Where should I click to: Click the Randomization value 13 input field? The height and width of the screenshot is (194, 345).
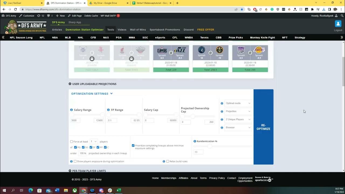coord(198,152)
